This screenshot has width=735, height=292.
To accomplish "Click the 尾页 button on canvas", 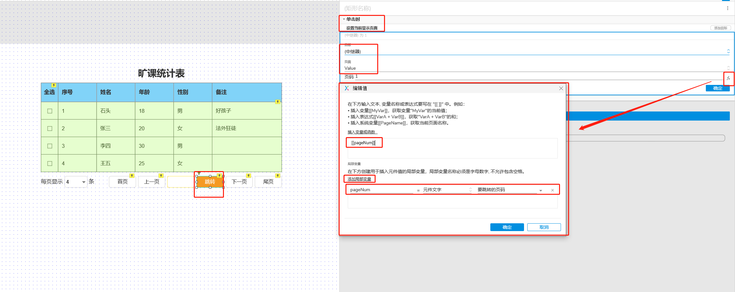I will click(x=268, y=181).
